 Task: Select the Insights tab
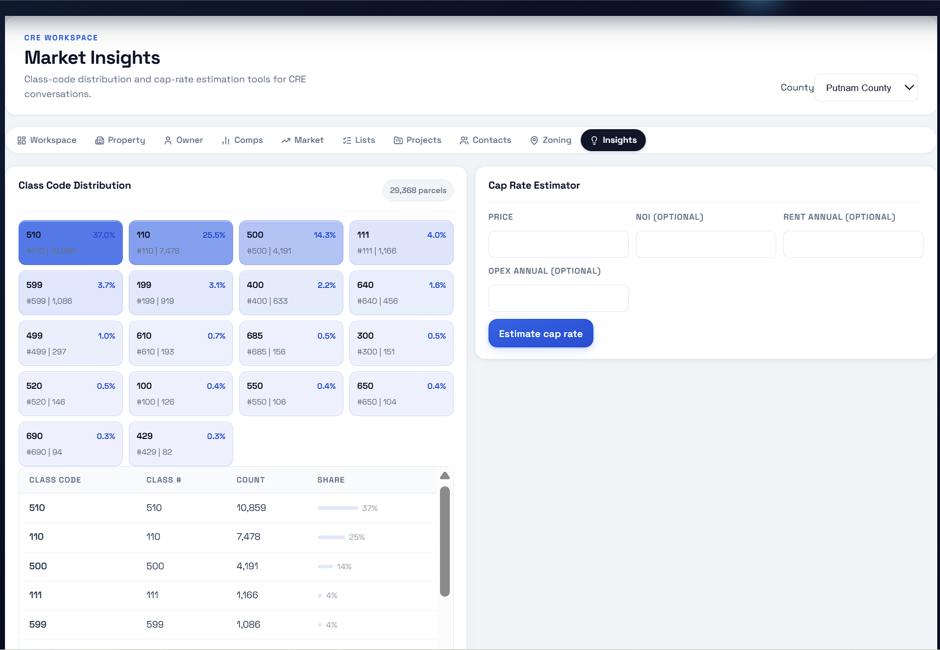click(613, 140)
